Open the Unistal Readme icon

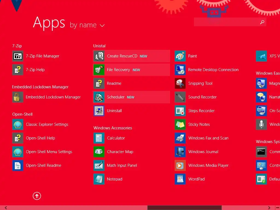click(x=99, y=83)
